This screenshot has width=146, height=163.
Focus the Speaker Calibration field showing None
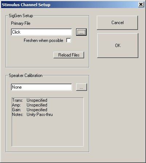coord(42,87)
